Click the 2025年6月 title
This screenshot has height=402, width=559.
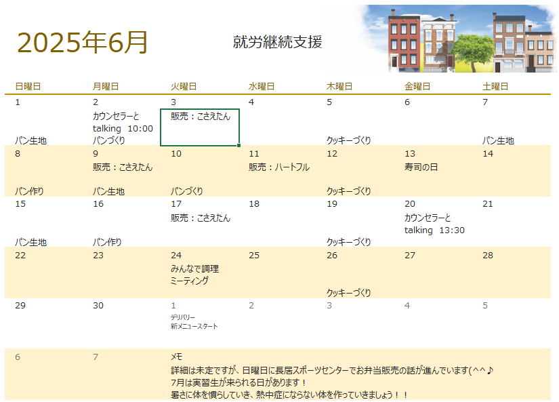83,43
